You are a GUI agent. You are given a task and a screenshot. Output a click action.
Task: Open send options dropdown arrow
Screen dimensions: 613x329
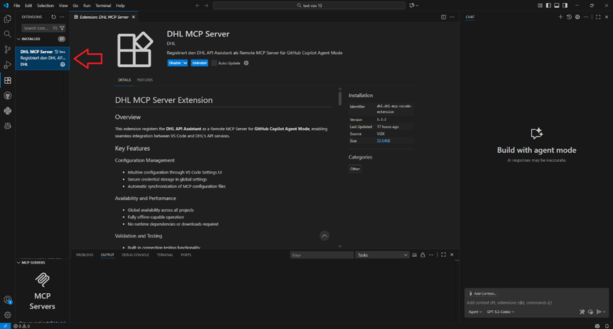(x=605, y=312)
